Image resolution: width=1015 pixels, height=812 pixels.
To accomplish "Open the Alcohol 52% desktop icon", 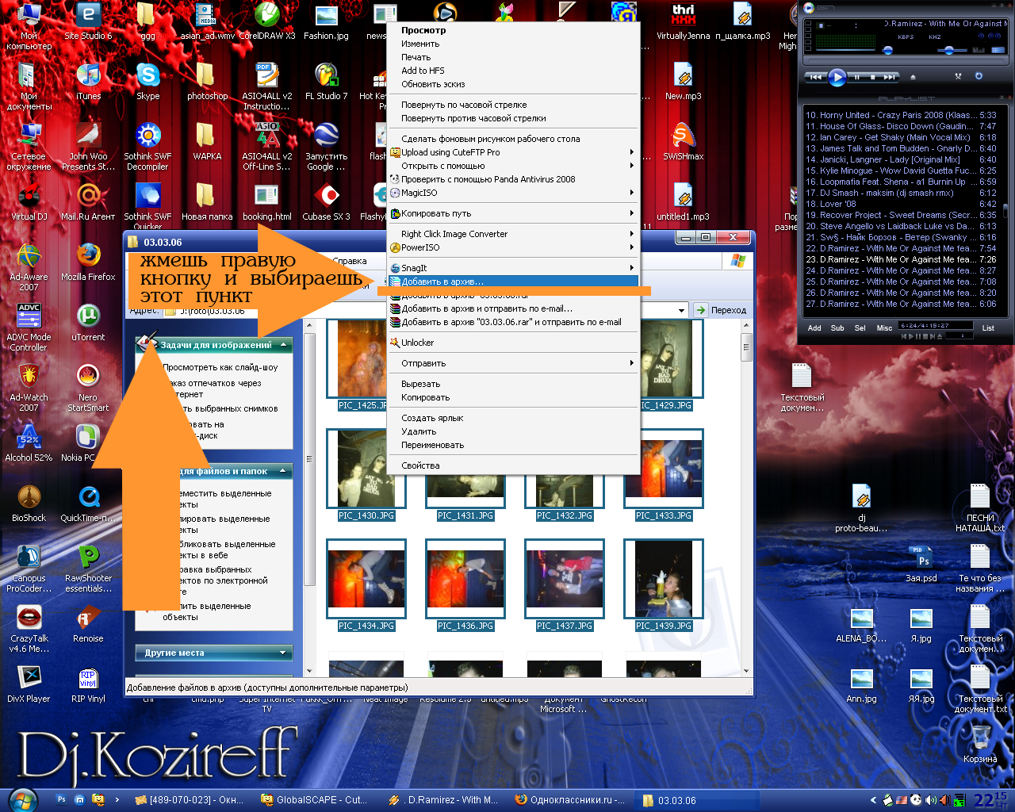I will [x=29, y=443].
